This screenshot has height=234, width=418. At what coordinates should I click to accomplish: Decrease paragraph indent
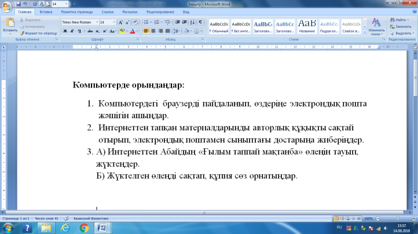tap(178, 23)
